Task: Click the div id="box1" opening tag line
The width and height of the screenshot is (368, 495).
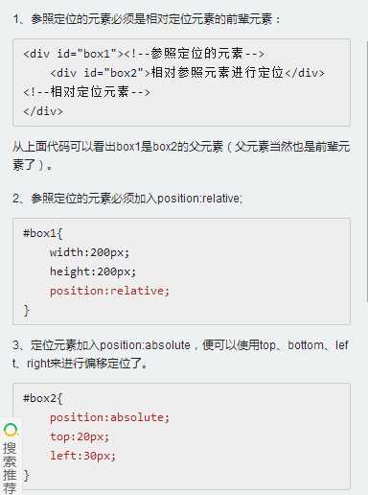Action: point(144,54)
